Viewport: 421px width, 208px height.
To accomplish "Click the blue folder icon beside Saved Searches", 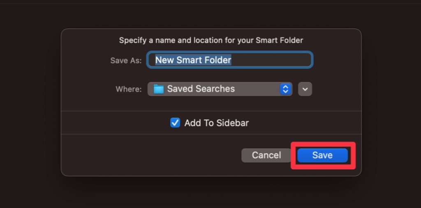I will click(159, 89).
